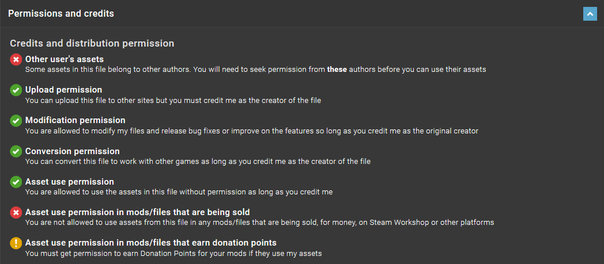
Task: Click the green checkmark beside Modification permission
Action: pos(16,121)
